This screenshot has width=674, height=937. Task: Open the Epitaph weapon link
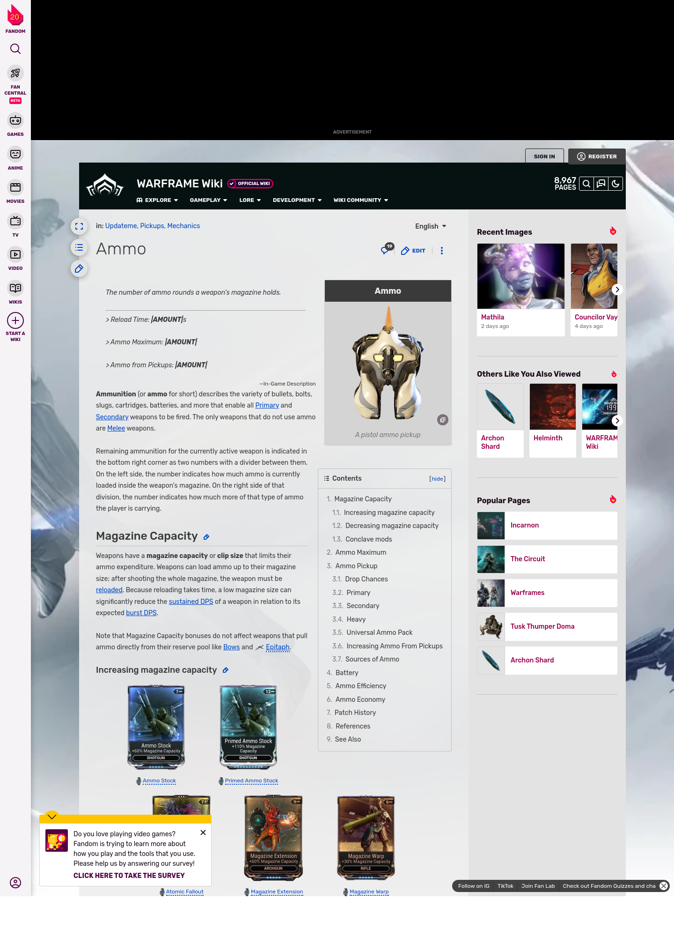point(278,647)
